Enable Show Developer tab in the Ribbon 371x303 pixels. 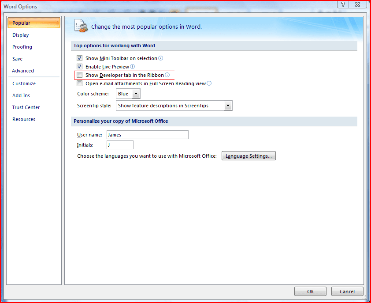point(79,75)
